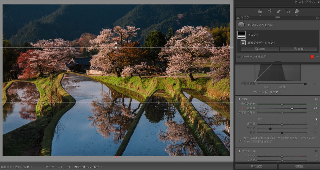Screen dimensions: 320x170
Task: Select the Healing bandage tool
Action: pyautogui.click(x=279, y=11)
